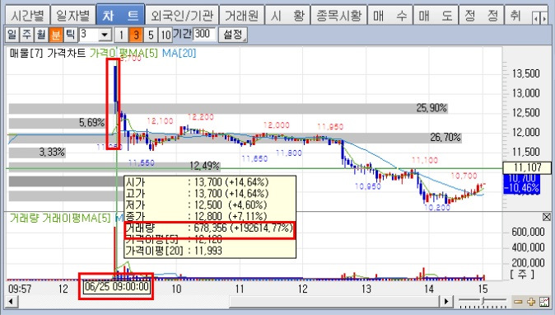The height and width of the screenshot is (315, 555).
Task: Click the 25,90% volume profile bar
Action: (x=228, y=108)
